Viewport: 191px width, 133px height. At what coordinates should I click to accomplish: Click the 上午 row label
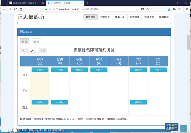pyautogui.click(x=25, y=75)
